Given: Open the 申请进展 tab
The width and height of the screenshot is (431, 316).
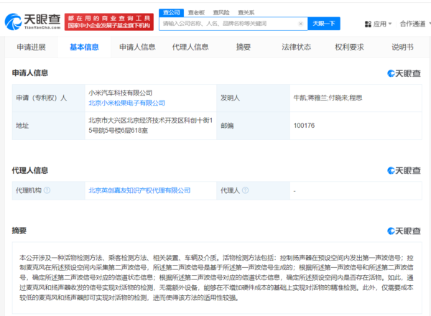Looking at the screenshot, I should tap(32, 47).
